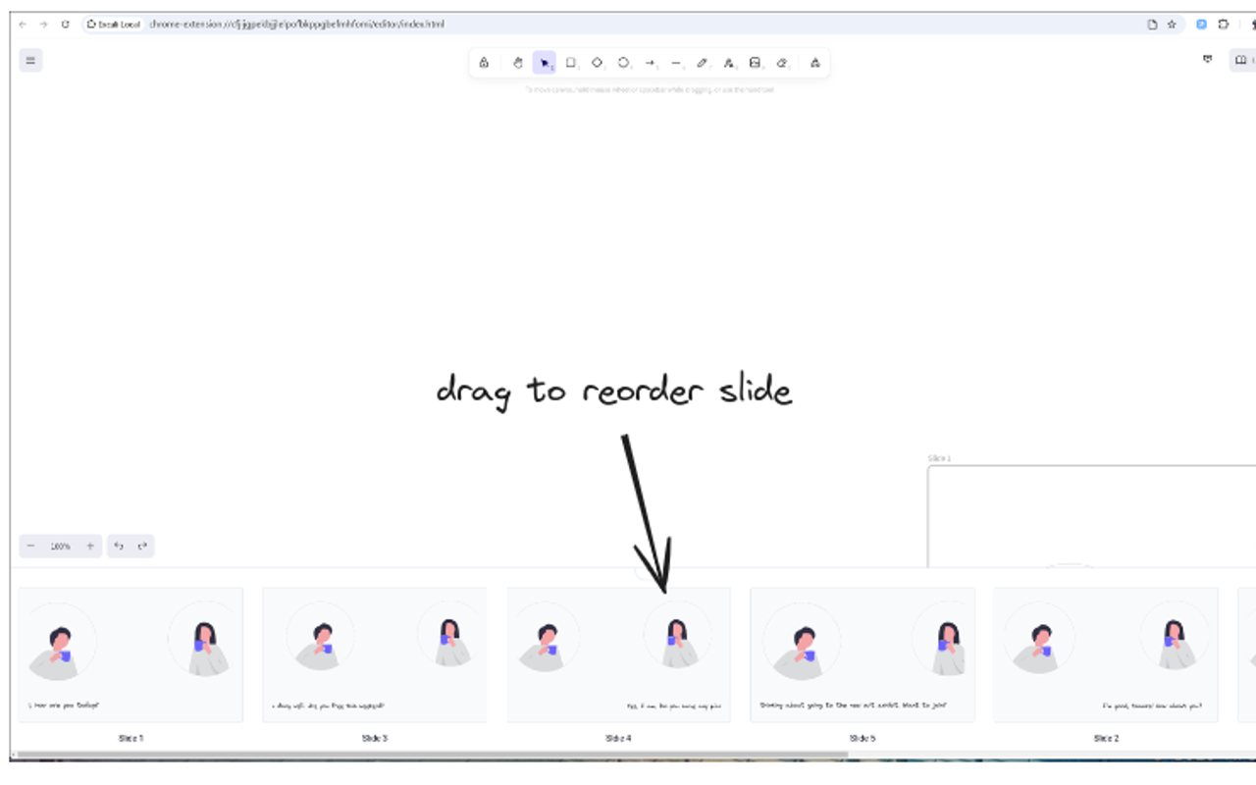Open the hamburger main menu
The height and width of the screenshot is (785, 1256).
tap(30, 61)
